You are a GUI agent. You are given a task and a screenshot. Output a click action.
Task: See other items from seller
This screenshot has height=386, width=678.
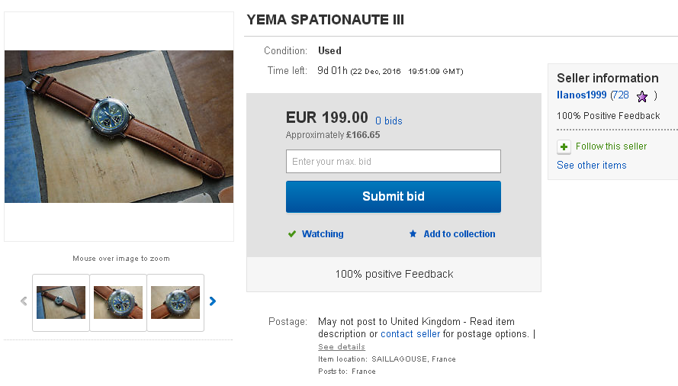[x=591, y=166]
